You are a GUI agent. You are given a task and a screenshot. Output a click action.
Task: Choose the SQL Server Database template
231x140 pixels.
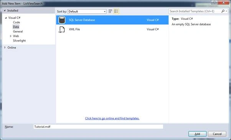112,20
